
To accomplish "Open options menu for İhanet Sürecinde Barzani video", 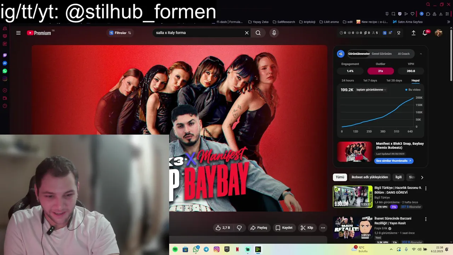I will (x=426, y=219).
